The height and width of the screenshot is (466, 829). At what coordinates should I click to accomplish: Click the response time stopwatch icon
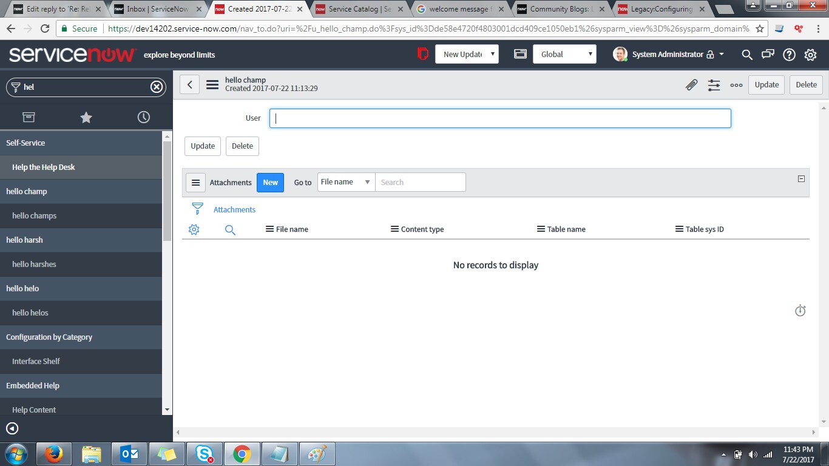point(800,311)
